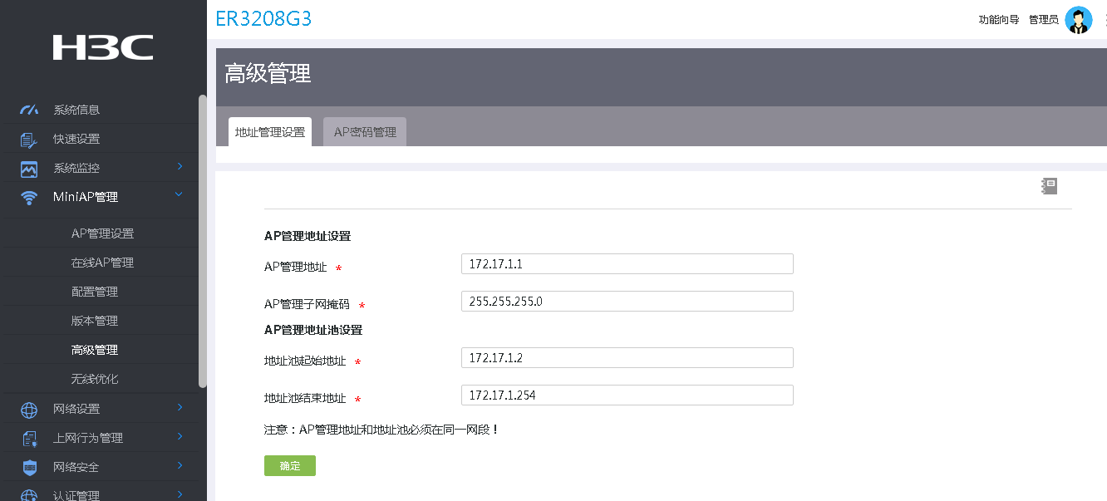Click the AP管理地址 input field
Viewport: 1107px width, 501px height.
pyautogui.click(x=627, y=264)
